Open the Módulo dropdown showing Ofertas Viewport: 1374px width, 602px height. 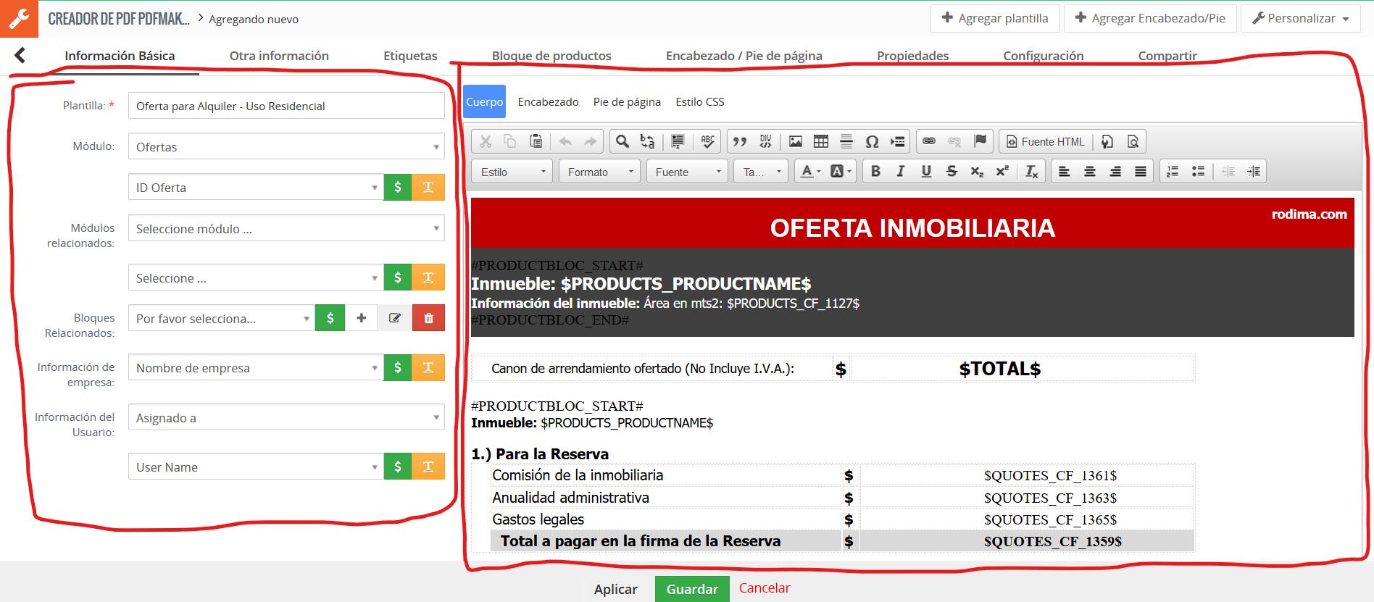pyautogui.click(x=286, y=147)
